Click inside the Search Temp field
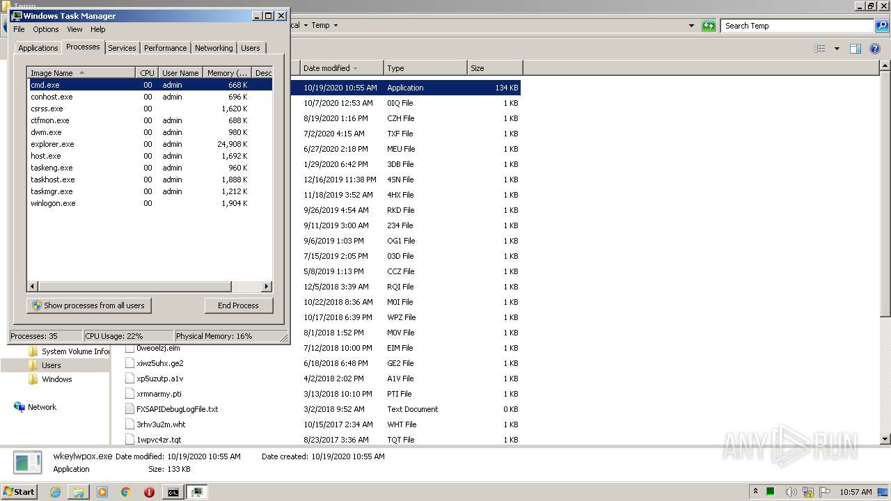Screen dimensions: 891x501 797,26
